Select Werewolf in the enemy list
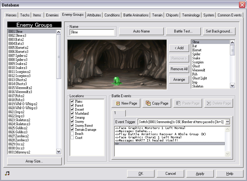Image resolution: width=247 pixels, height=181 pixels. [198, 70]
